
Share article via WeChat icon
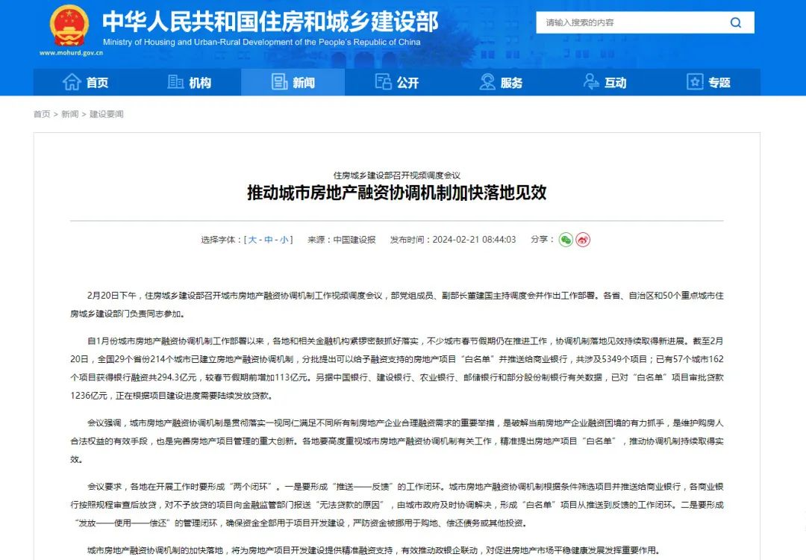coord(566,240)
